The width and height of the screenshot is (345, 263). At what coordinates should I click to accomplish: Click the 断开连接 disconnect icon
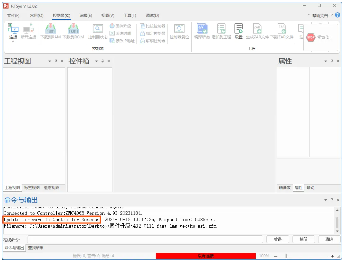(28, 31)
